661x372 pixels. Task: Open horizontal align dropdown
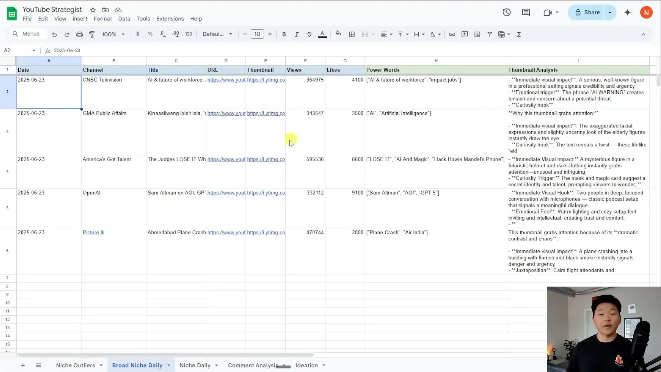tap(387, 34)
